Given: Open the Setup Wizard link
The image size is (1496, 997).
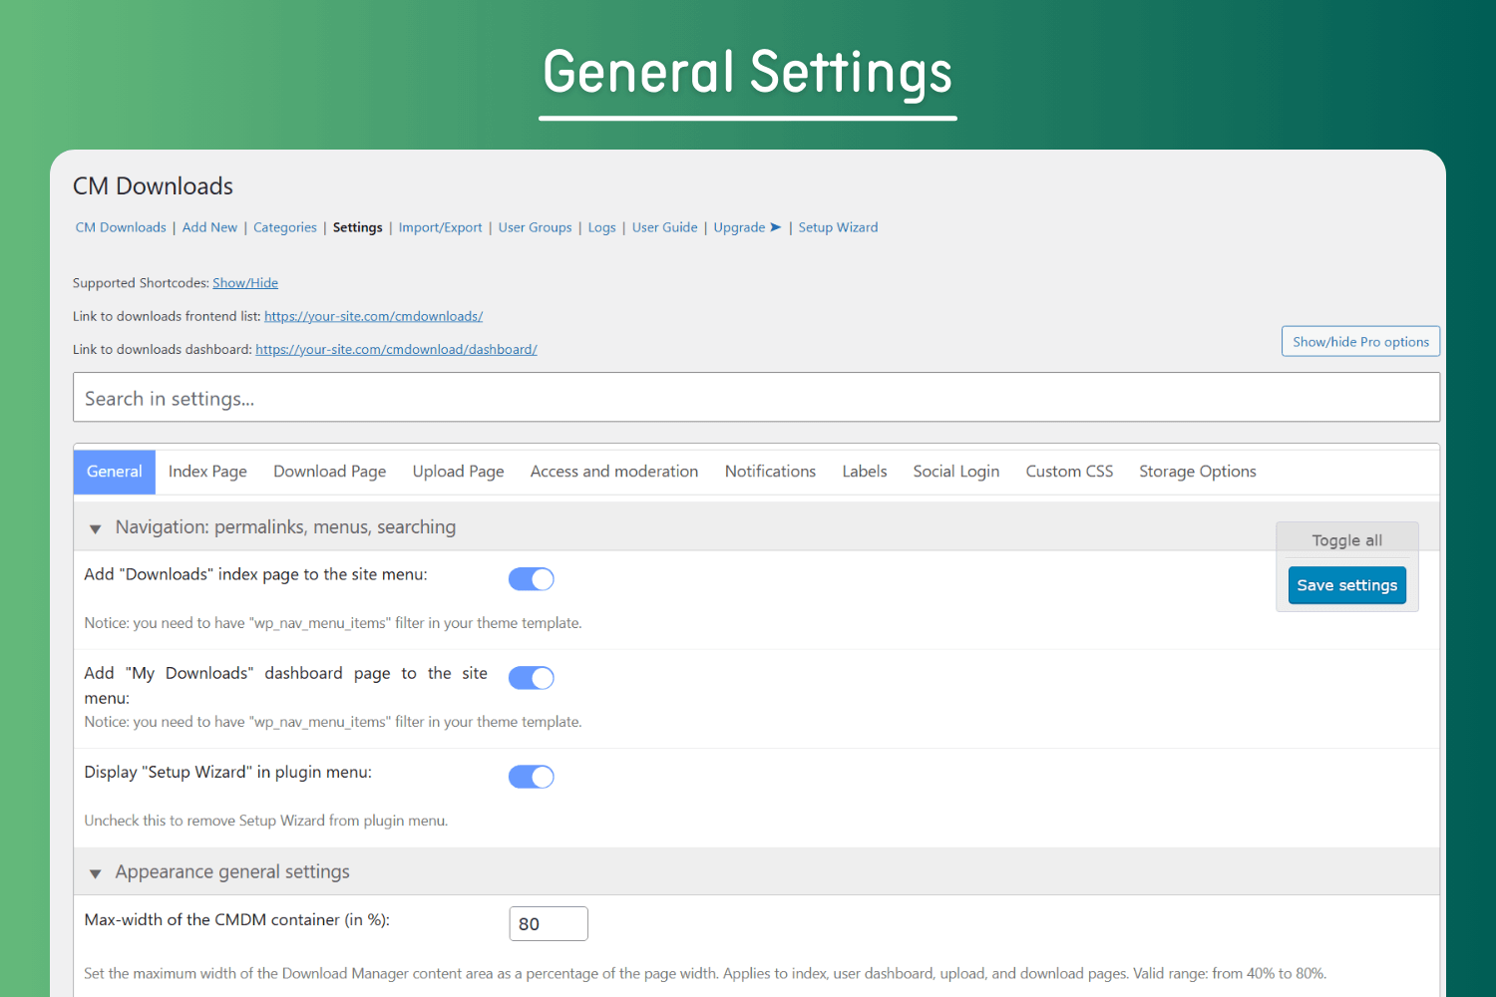Looking at the screenshot, I should tap(839, 227).
